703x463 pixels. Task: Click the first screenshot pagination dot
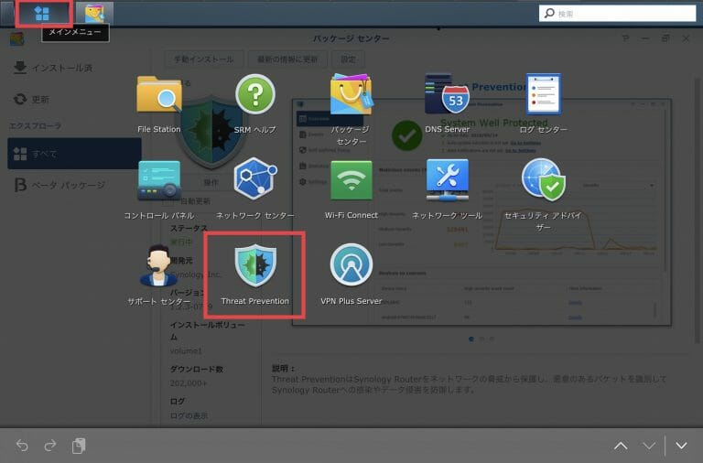tap(470, 339)
